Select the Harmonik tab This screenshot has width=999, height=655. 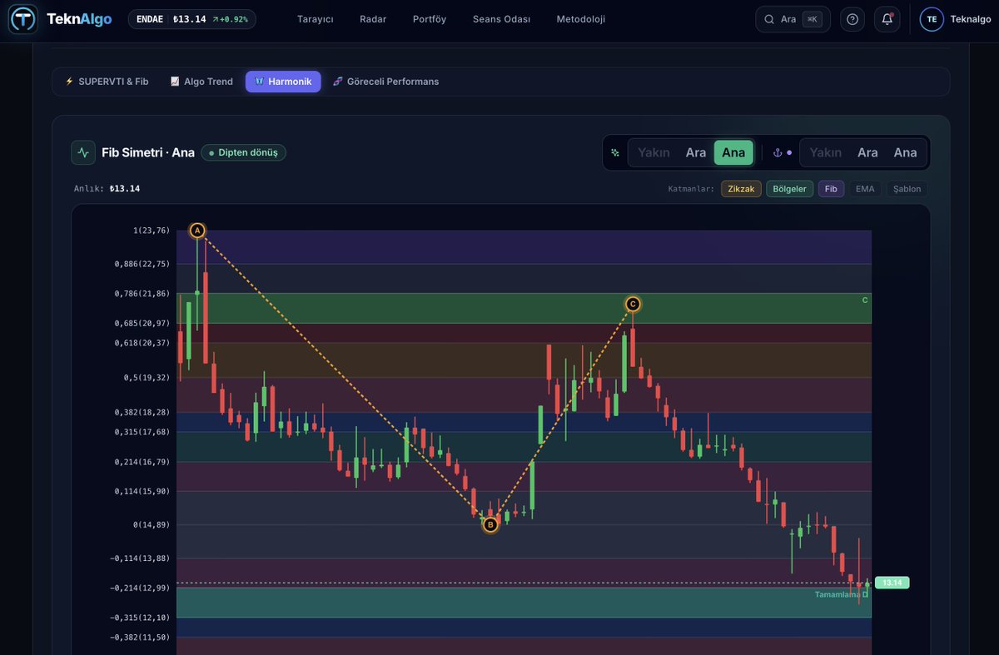(x=283, y=82)
